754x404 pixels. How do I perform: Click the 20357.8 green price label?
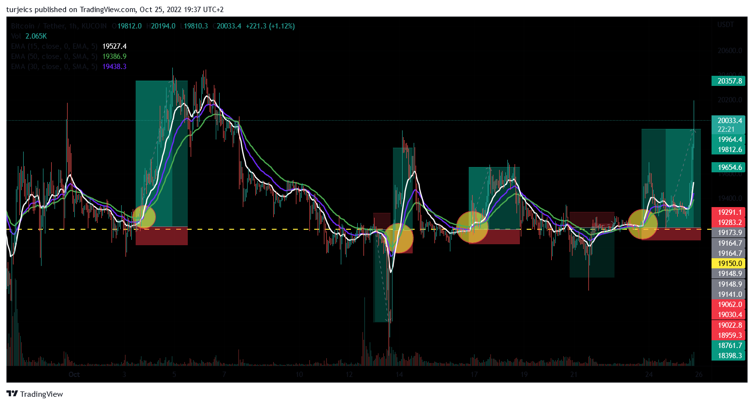tap(728, 81)
